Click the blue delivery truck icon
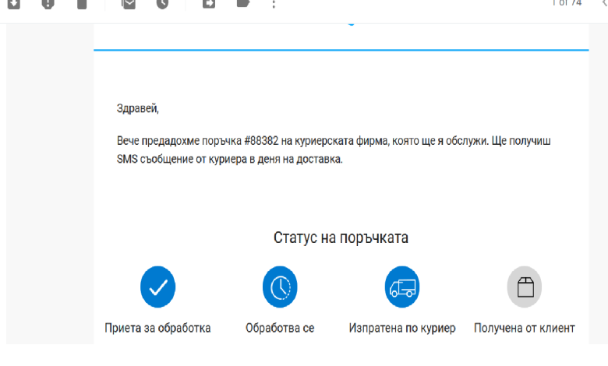This screenshot has width=608, height=366. click(x=402, y=287)
